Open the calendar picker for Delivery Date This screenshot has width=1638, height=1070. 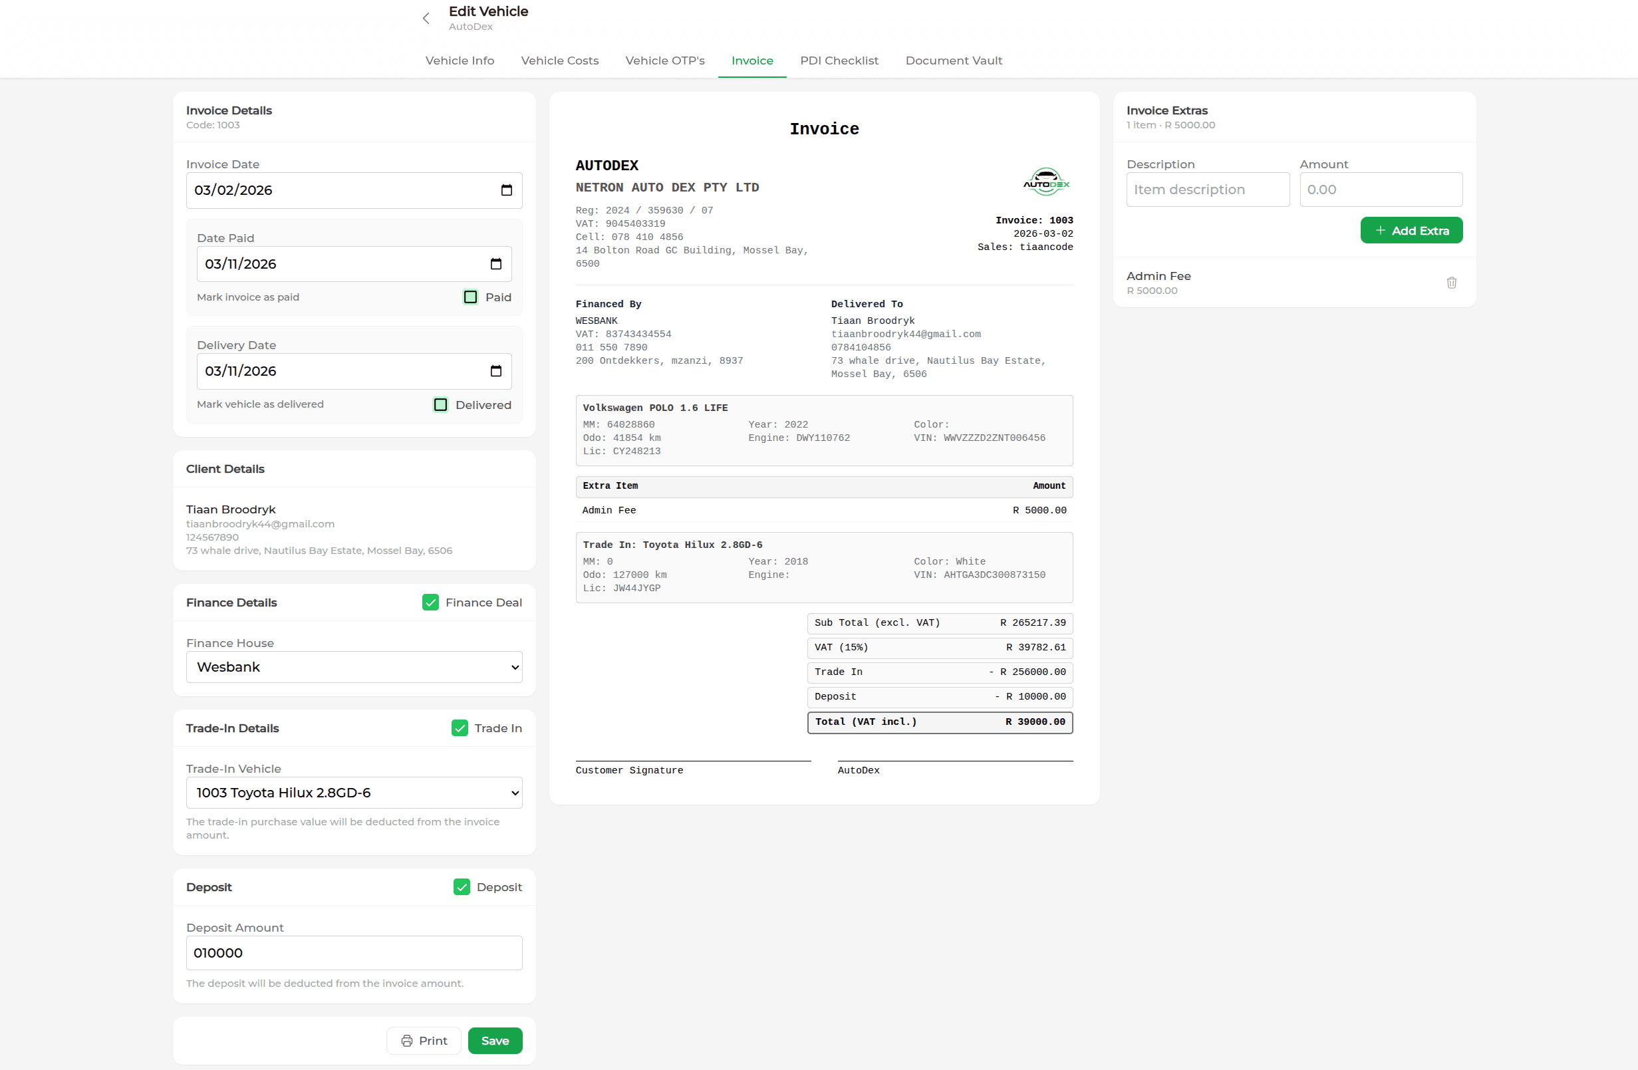click(x=497, y=371)
